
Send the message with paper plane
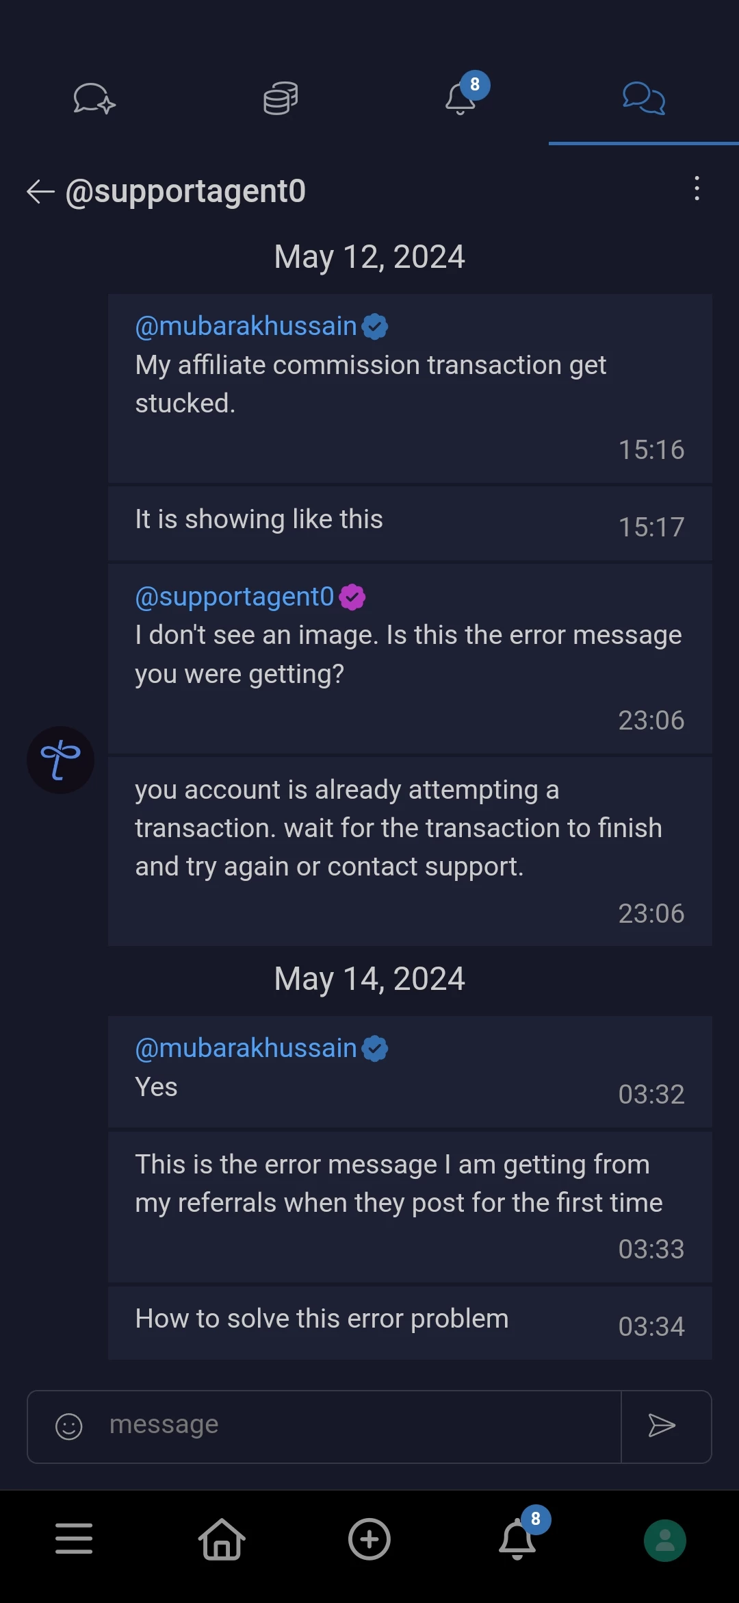coord(662,1426)
